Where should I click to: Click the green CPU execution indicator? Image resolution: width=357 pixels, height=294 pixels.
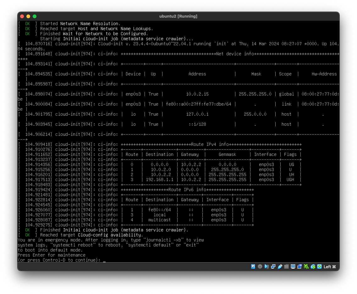click(x=306, y=266)
